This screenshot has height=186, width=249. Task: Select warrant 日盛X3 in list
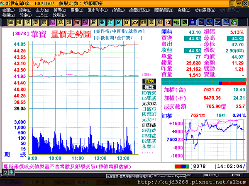[149, 109]
